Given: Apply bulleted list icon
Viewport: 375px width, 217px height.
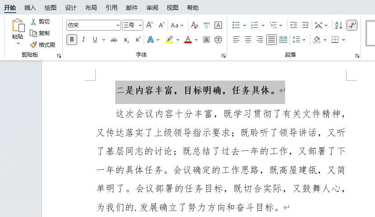Looking at the screenshot, I should pos(236,25).
